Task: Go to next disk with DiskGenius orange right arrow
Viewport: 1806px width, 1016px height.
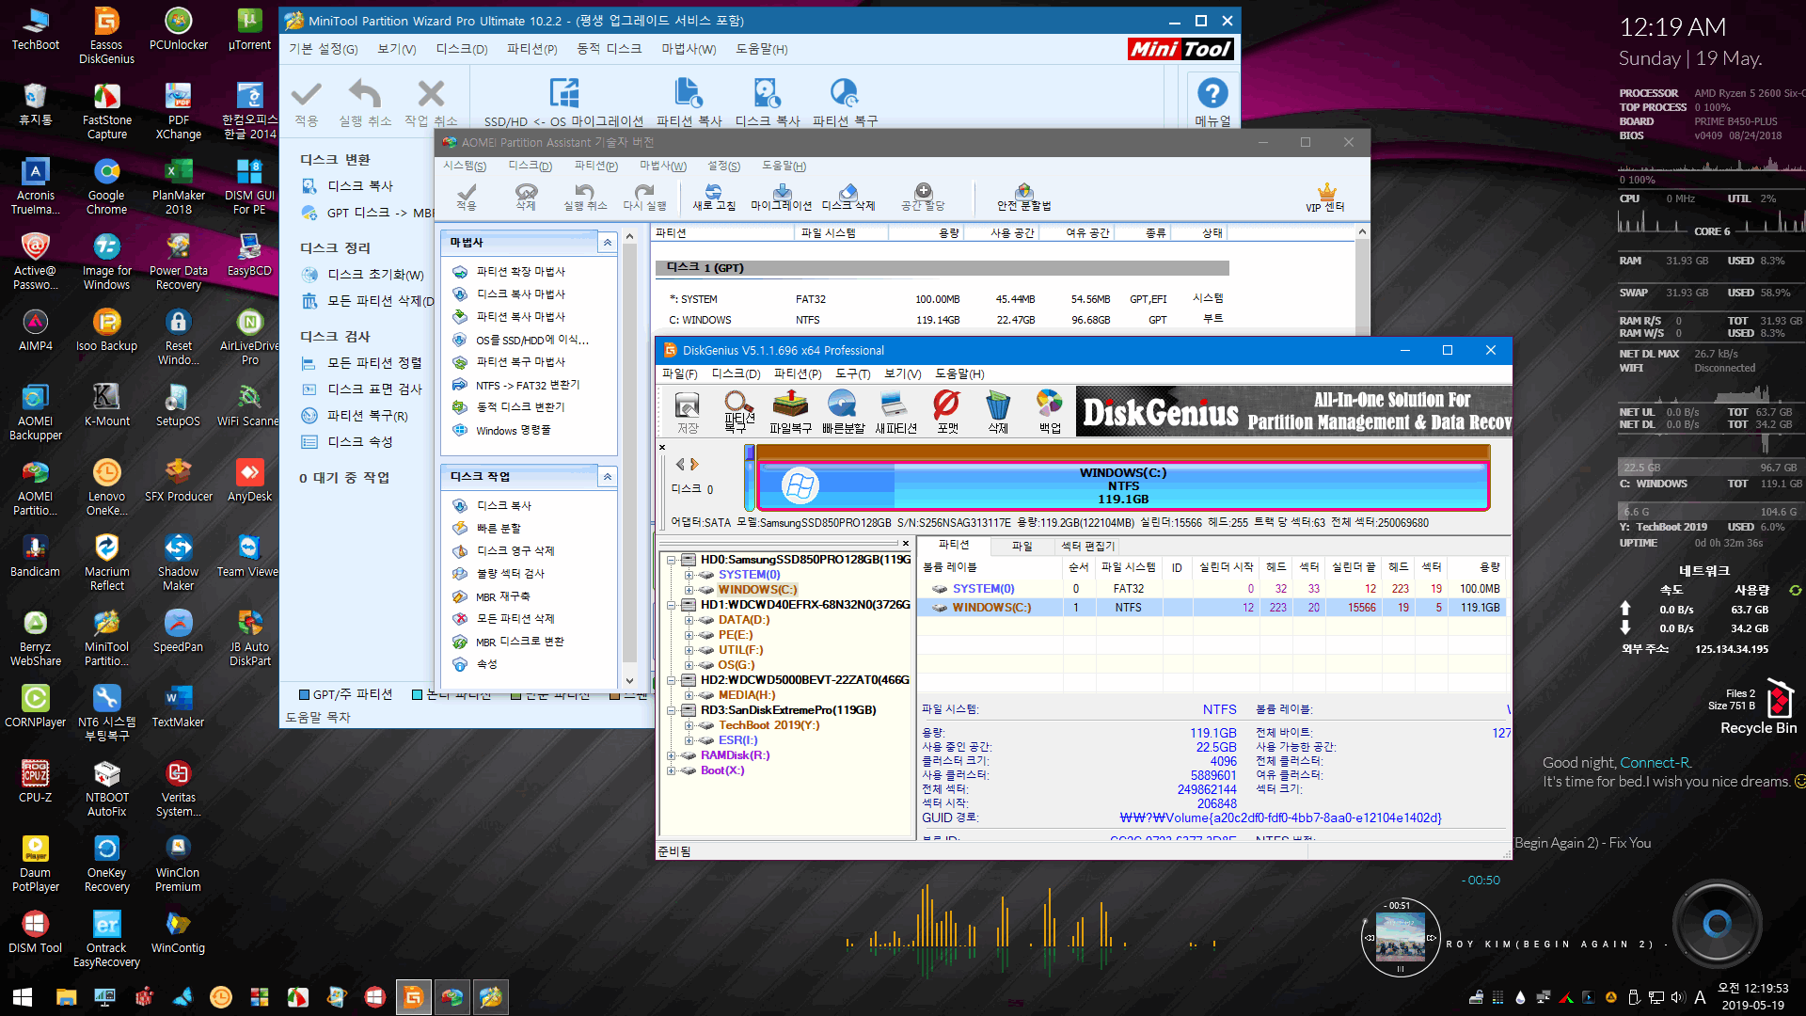Action: point(694,465)
